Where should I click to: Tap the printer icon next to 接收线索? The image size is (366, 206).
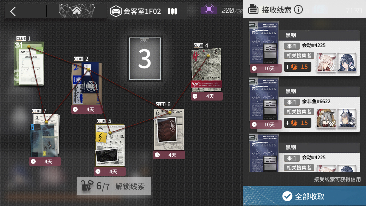[x=253, y=10]
